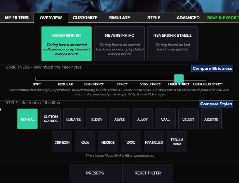Open the MY FILTERS tab

click(x=17, y=18)
